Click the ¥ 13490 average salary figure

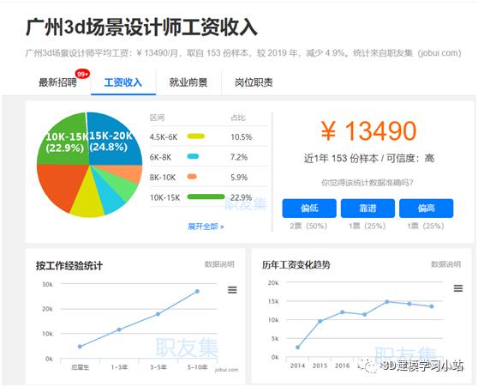[368, 130]
